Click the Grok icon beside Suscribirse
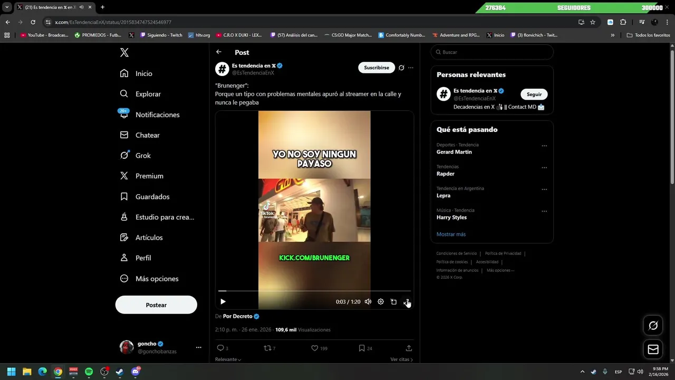Viewport: 675px width, 380px height. click(401, 68)
